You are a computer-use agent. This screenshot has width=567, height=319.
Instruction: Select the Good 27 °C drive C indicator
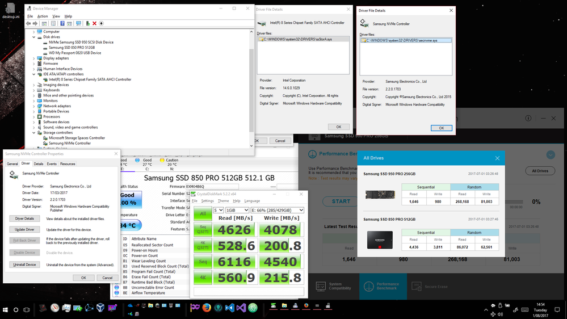tap(146, 164)
